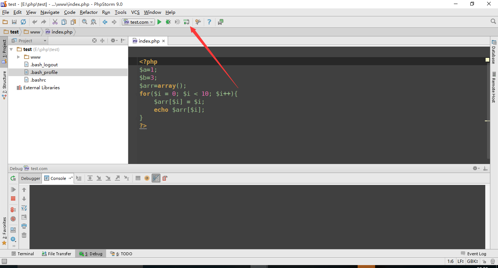
Task: Toggle Sort values alphabetically in debug toolbar
Action: (156, 178)
